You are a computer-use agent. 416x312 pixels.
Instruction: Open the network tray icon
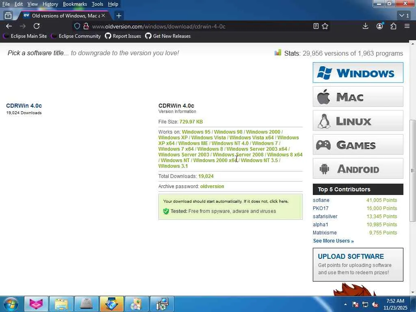[x=365, y=305]
